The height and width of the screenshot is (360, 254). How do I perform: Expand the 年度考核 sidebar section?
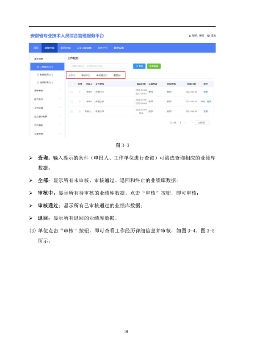tap(61, 90)
